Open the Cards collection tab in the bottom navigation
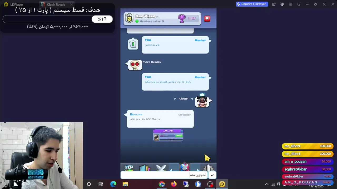Screen dimensions: 337x189 (x=145, y=168)
